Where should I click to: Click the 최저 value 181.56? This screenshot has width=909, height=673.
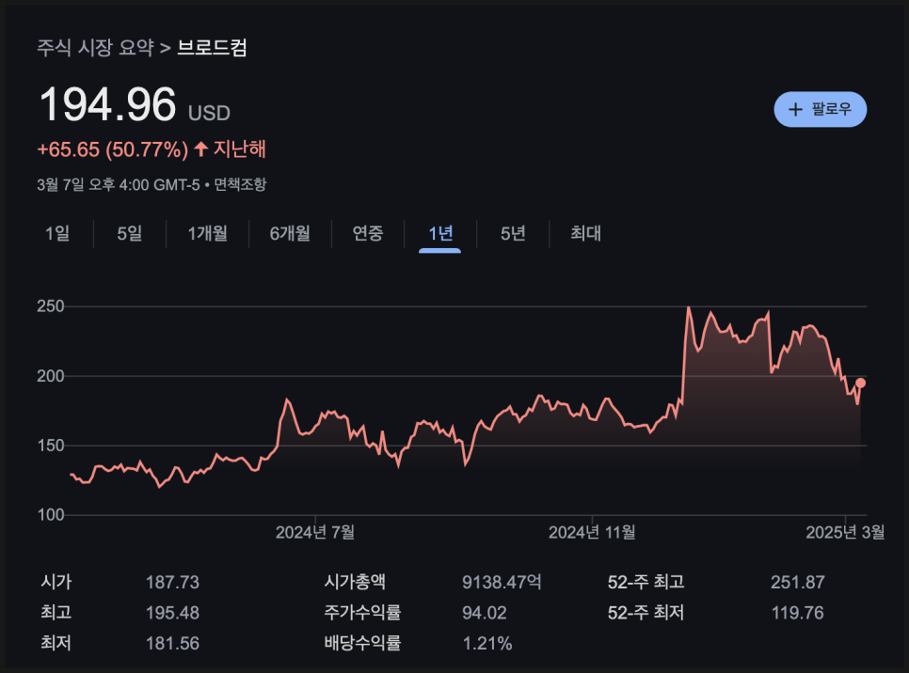click(x=172, y=644)
